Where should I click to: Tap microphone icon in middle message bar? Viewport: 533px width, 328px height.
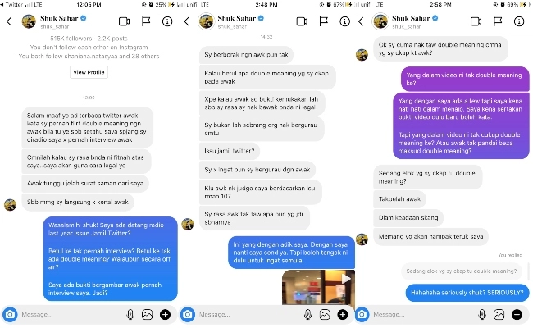(x=307, y=314)
